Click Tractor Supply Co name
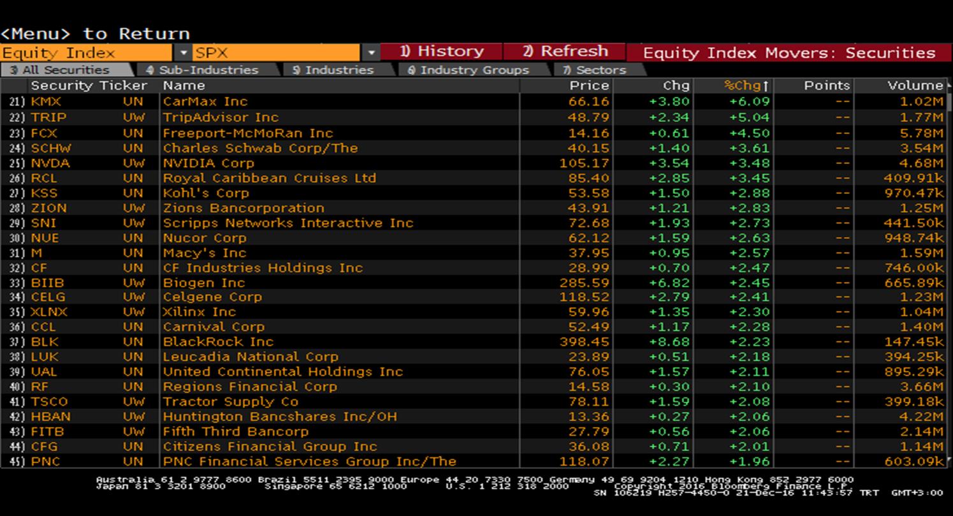This screenshot has width=953, height=516. pyautogui.click(x=231, y=402)
